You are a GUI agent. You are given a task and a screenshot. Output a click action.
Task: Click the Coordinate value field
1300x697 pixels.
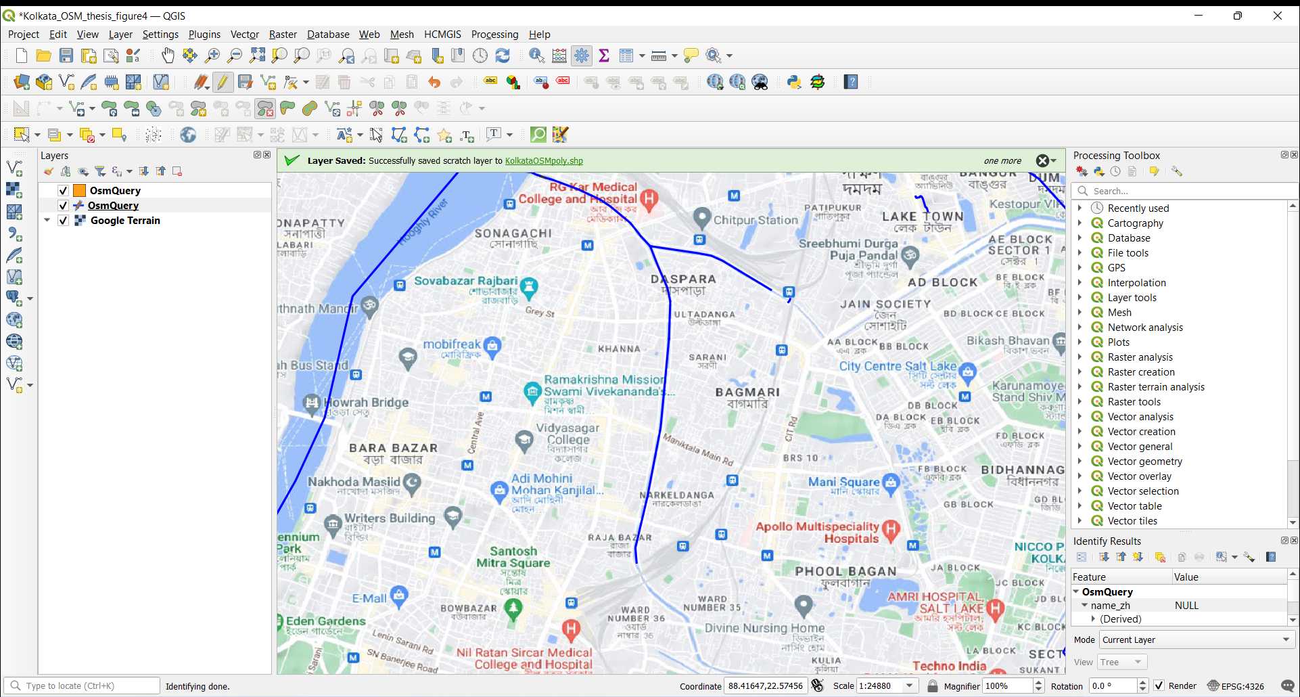pyautogui.click(x=766, y=685)
